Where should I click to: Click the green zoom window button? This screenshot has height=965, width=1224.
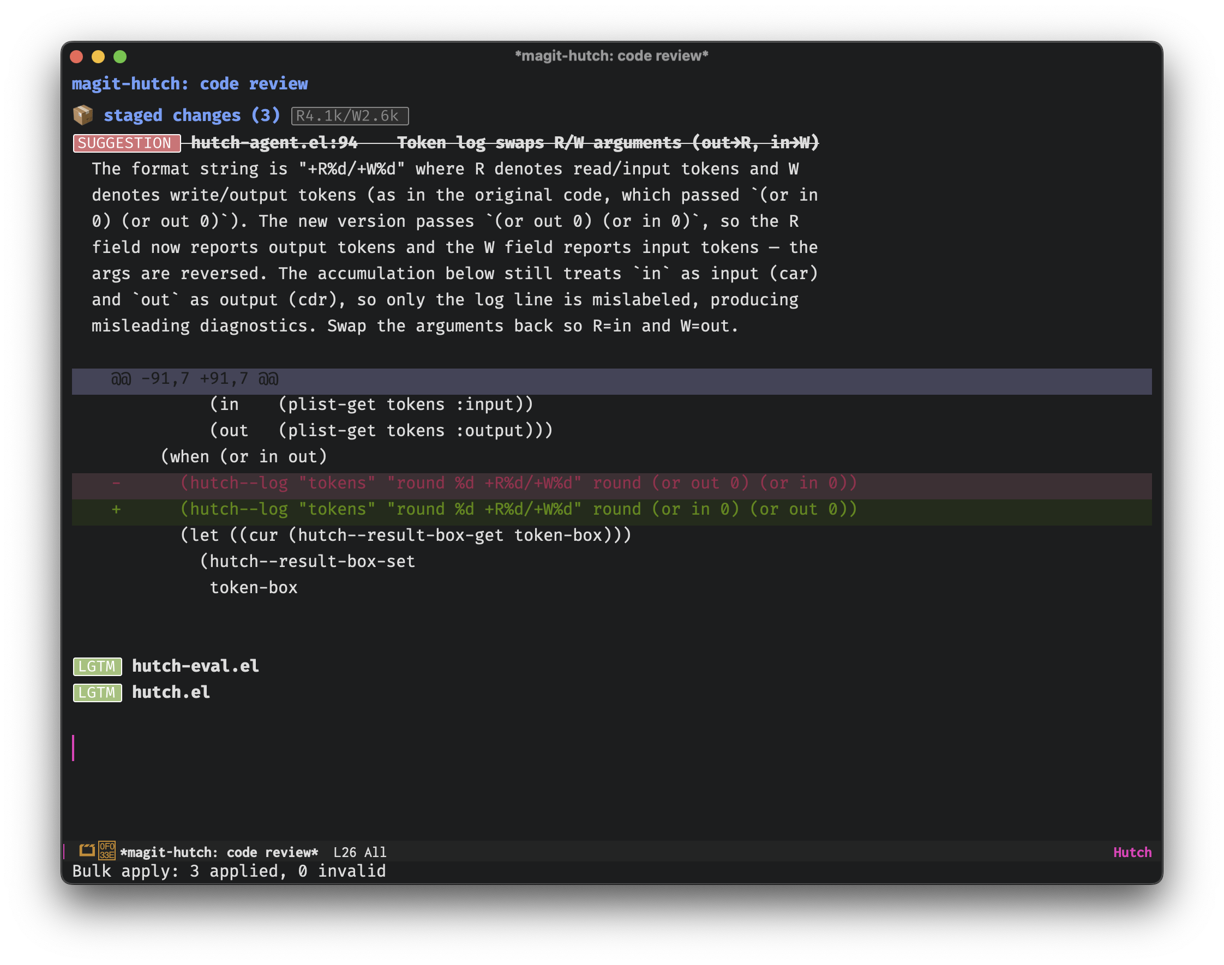coord(120,57)
